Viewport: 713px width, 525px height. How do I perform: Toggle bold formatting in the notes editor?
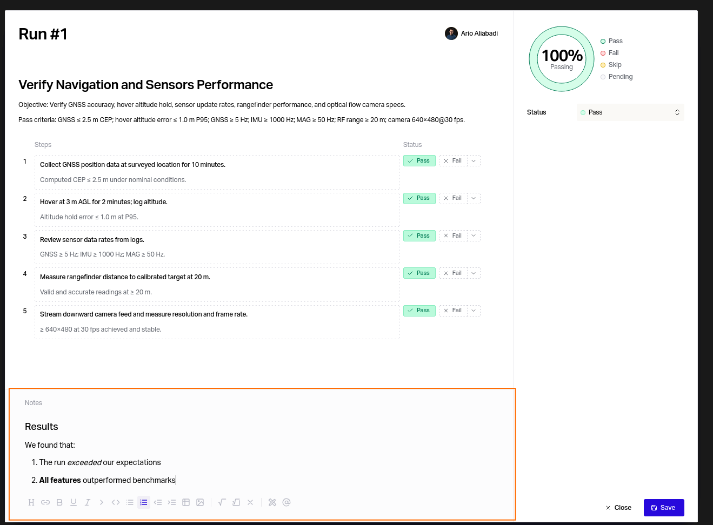pyautogui.click(x=59, y=502)
